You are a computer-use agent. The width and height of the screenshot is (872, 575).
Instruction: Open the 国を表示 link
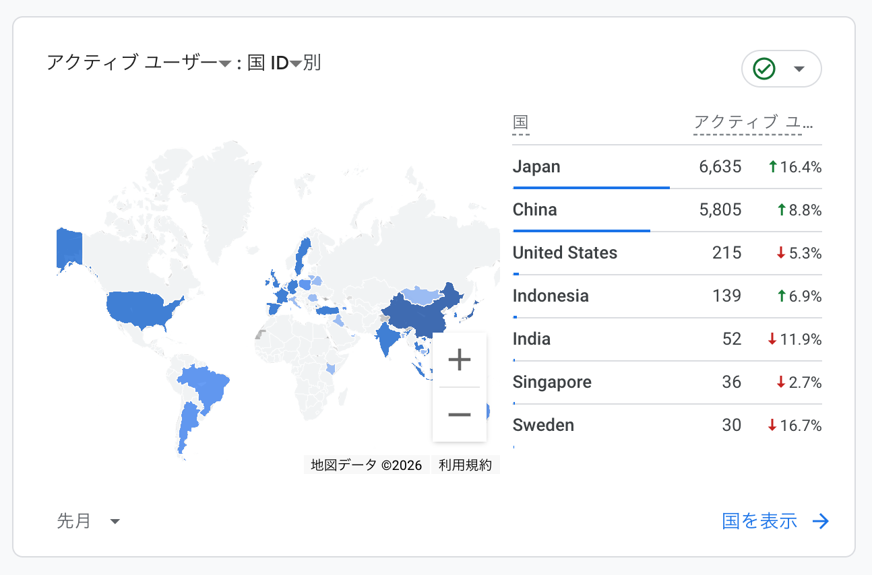point(760,521)
